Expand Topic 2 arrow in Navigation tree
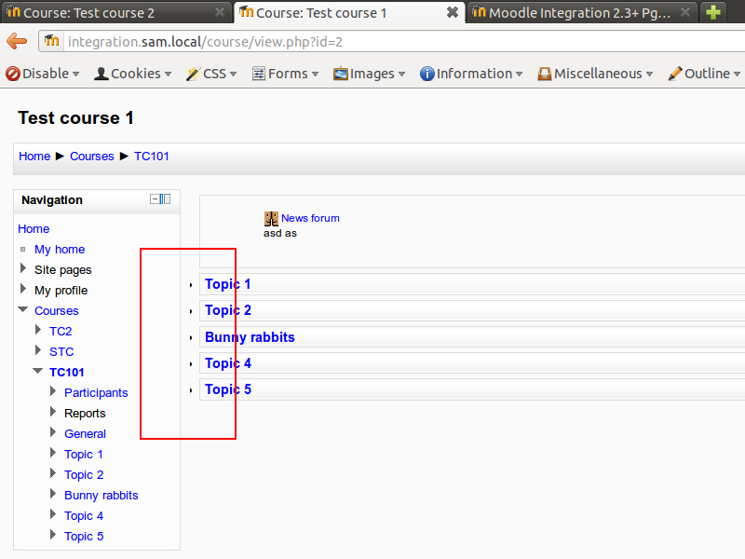Screen dimensions: 745x559 point(53,473)
